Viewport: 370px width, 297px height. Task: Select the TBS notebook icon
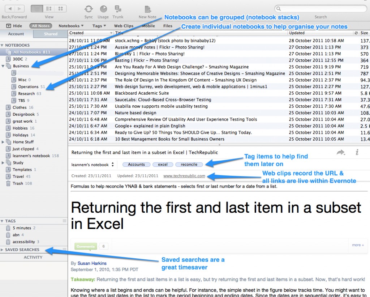[14, 101]
